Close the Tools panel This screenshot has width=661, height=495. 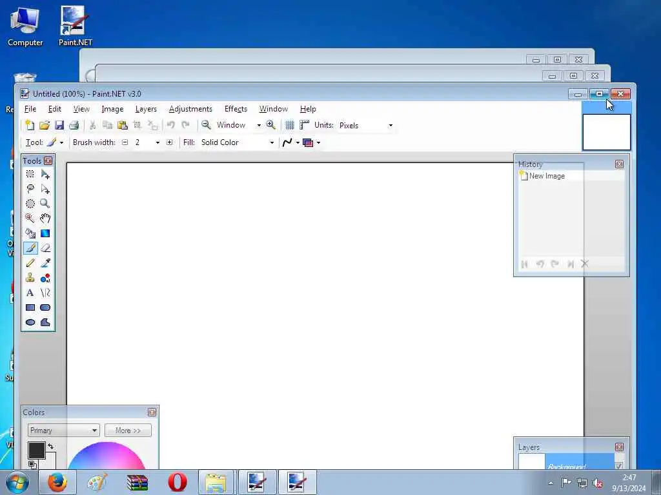click(x=48, y=160)
